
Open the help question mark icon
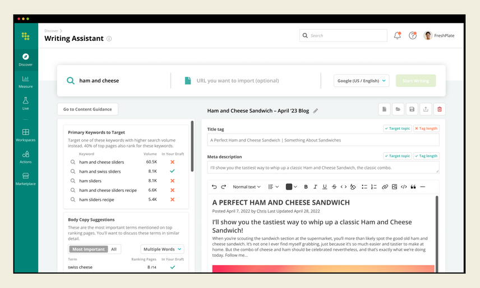tap(413, 35)
